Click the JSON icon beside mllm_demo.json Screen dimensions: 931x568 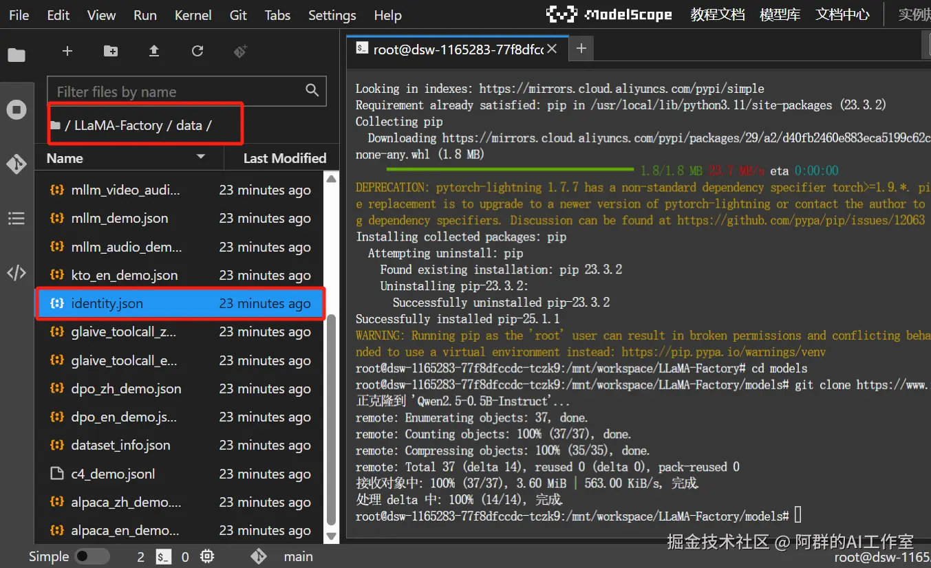tap(58, 219)
